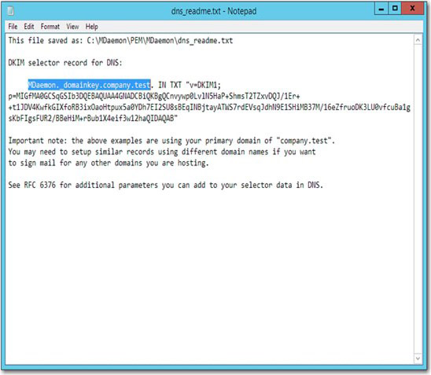The width and height of the screenshot is (431, 375).
Task: Place cursor in the "DKIM selector record for DNS:" line
Action: click(x=65, y=63)
